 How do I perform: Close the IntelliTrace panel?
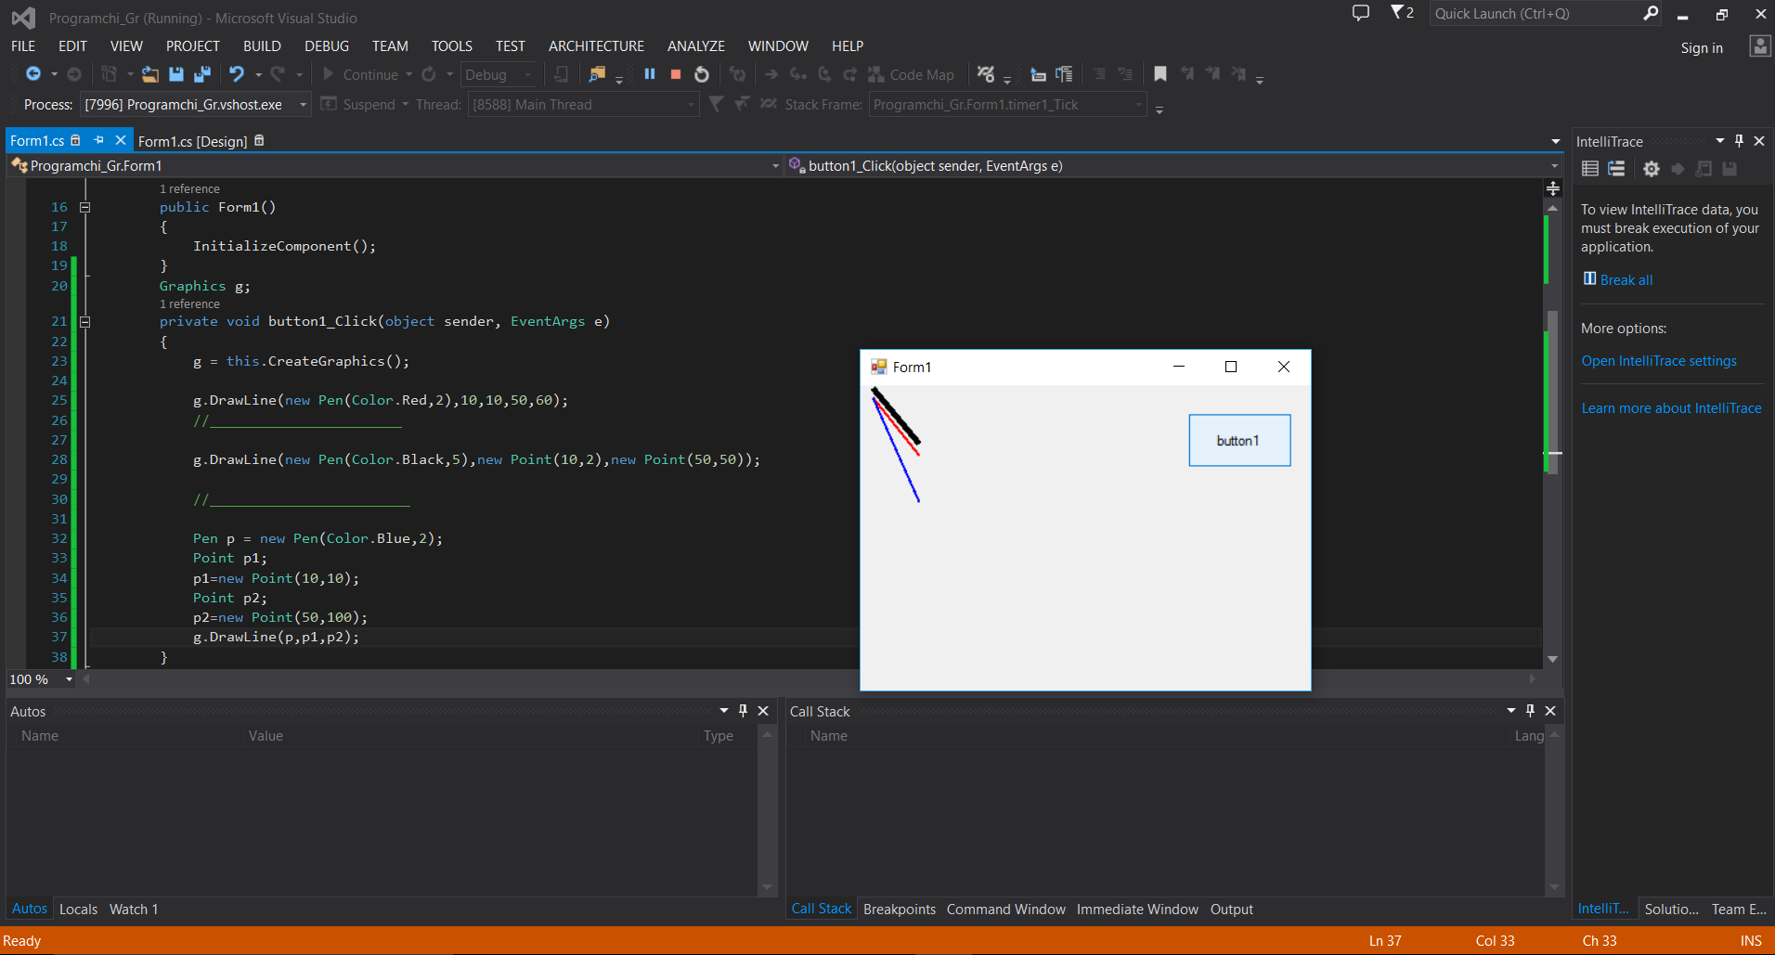[x=1759, y=141]
